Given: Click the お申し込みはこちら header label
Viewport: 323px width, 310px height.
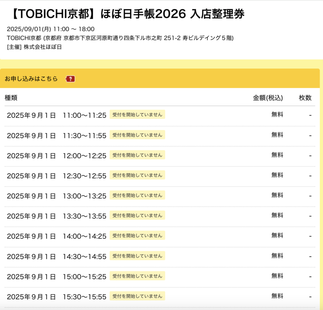Looking at the screenshot, I should pos(31,79).
